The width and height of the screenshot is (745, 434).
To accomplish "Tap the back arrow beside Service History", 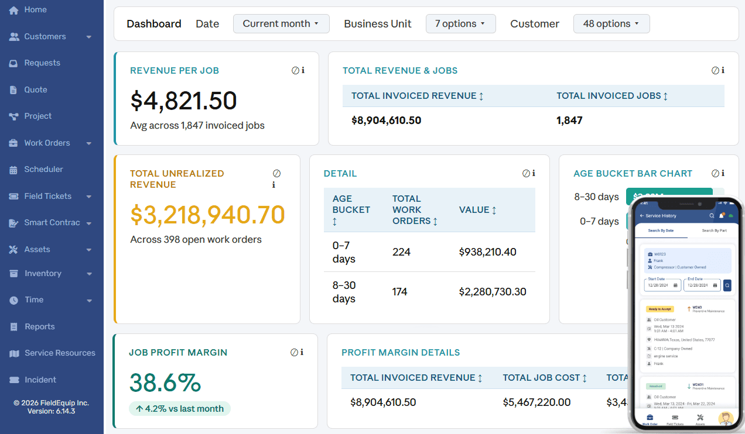I will (x=641, y=216).
